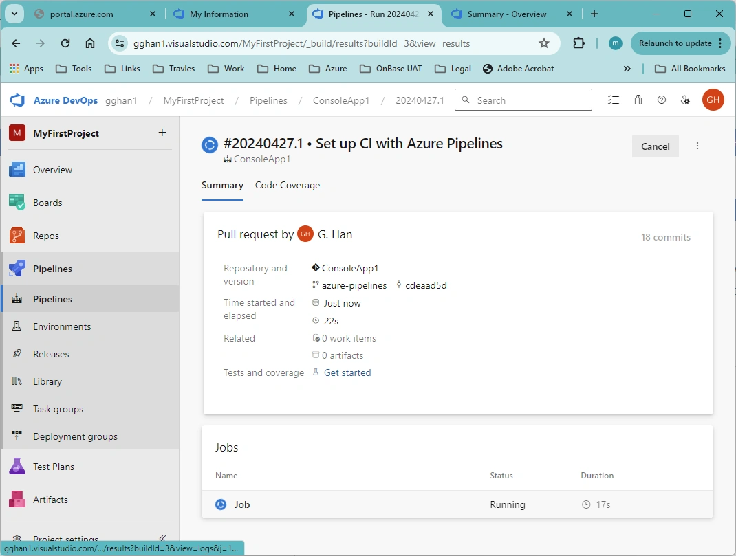View the 18 commits link
This screenshot has height=556, width=736.
tap(666, 237)
